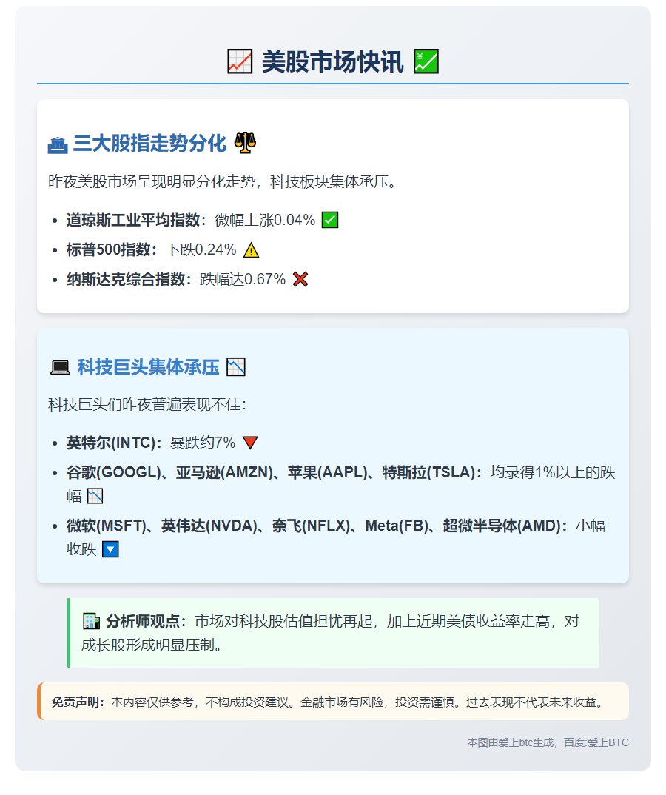
Task: Click the falling chart icon after 均录得1%以上的跌幅
Action: (x=95, y=496)
